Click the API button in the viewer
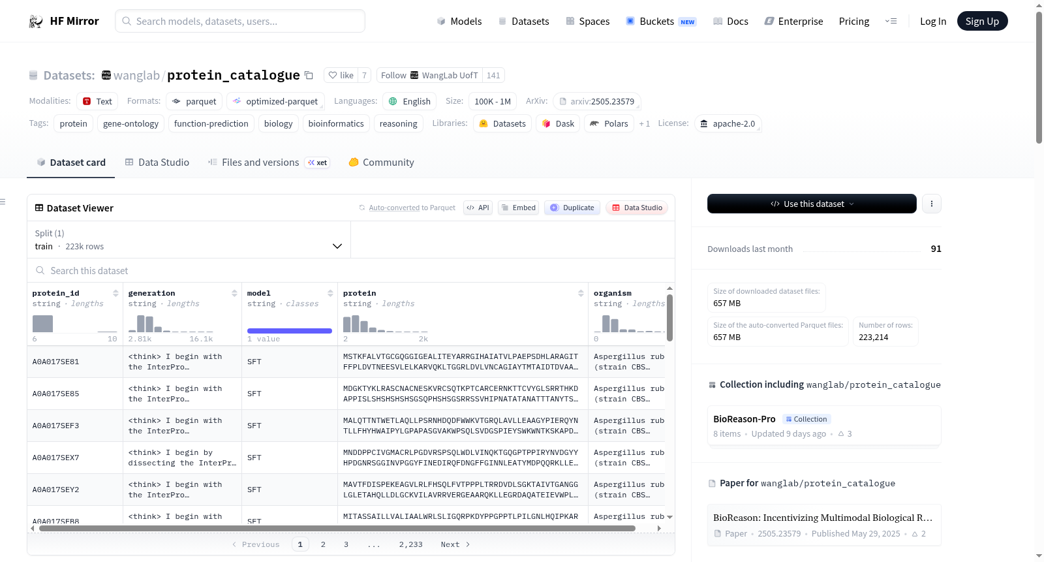This screenshot has height=562, width=1044. 478,208
